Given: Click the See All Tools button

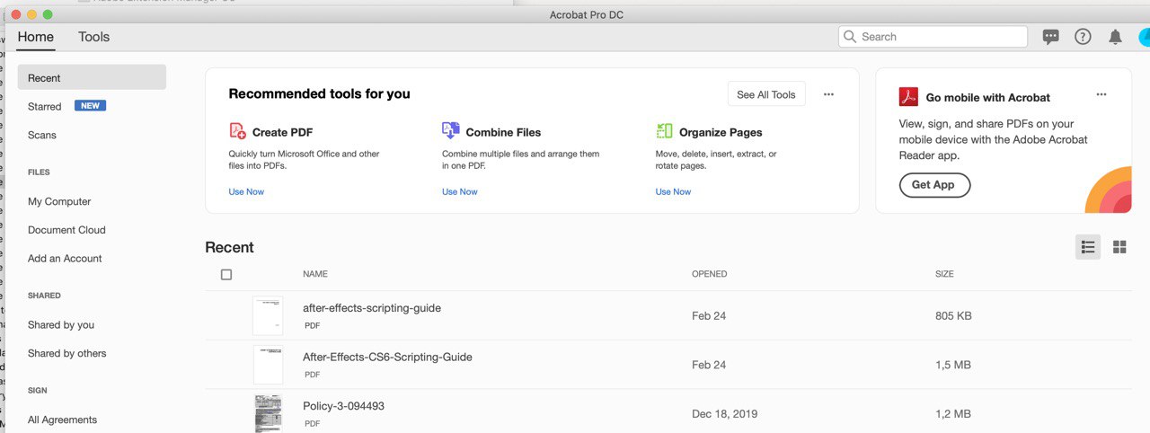Looking at the screenshot, I should point(766,94).
